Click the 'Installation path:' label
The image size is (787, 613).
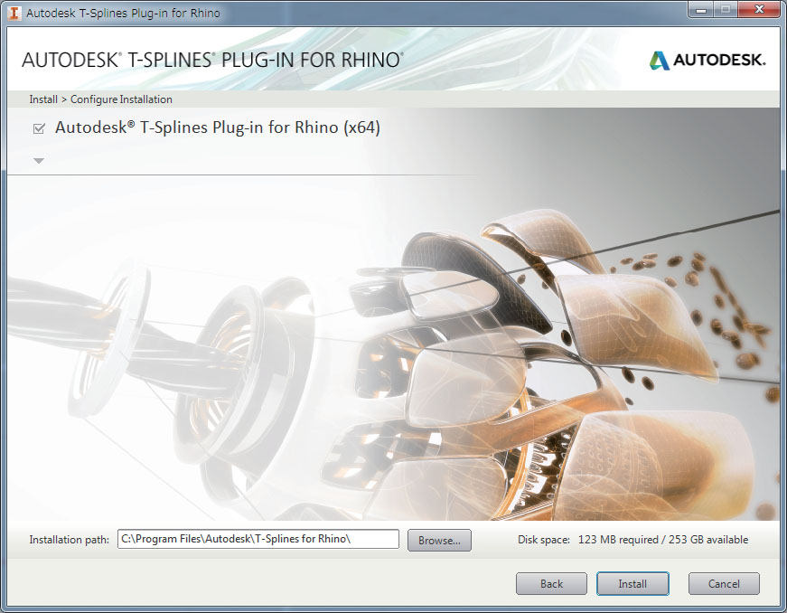pyautogui.click(x=70, y=540)
